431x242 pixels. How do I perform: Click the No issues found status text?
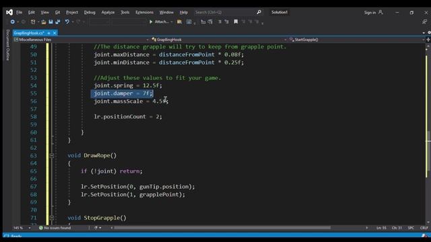(57, 228)
